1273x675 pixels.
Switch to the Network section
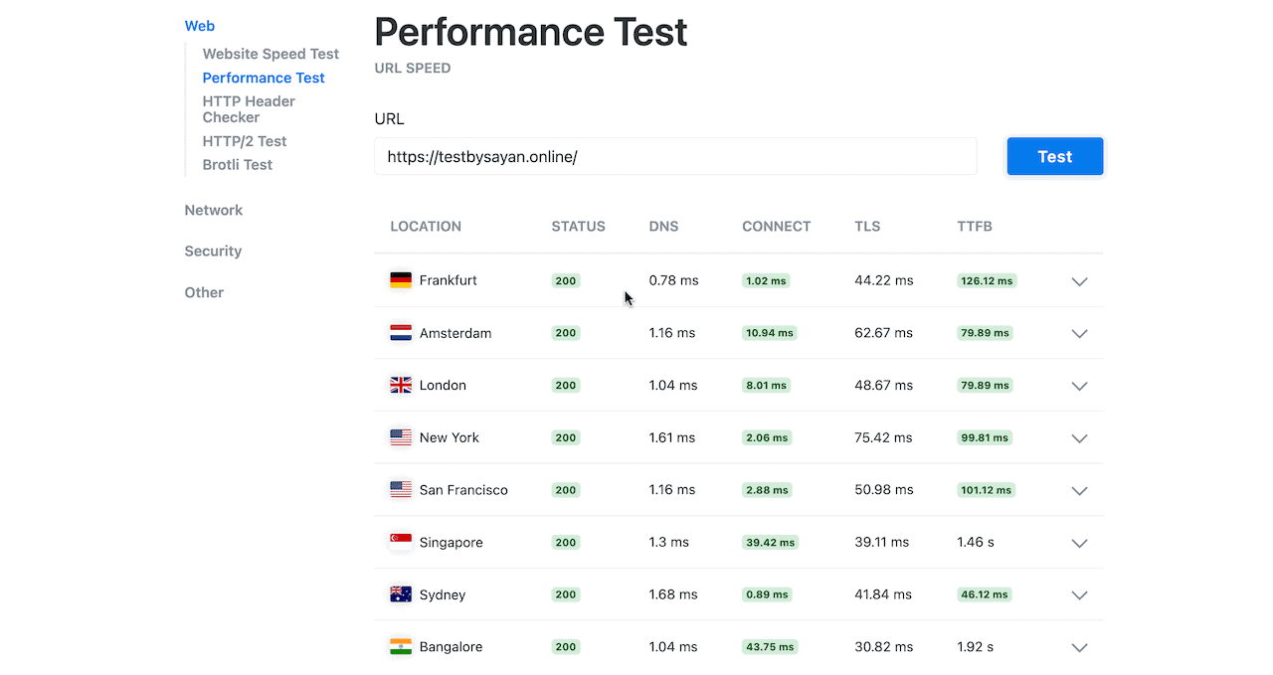tap(213, 210)
